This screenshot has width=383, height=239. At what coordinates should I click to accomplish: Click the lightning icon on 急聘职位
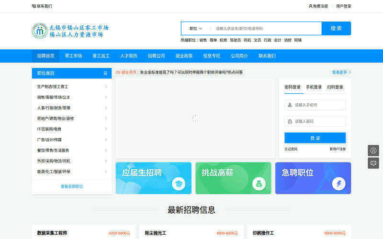coord(338,184)
